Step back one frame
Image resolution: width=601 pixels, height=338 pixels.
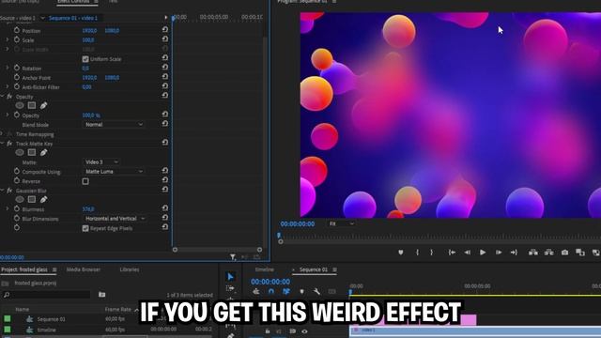(x=468, y=253)
